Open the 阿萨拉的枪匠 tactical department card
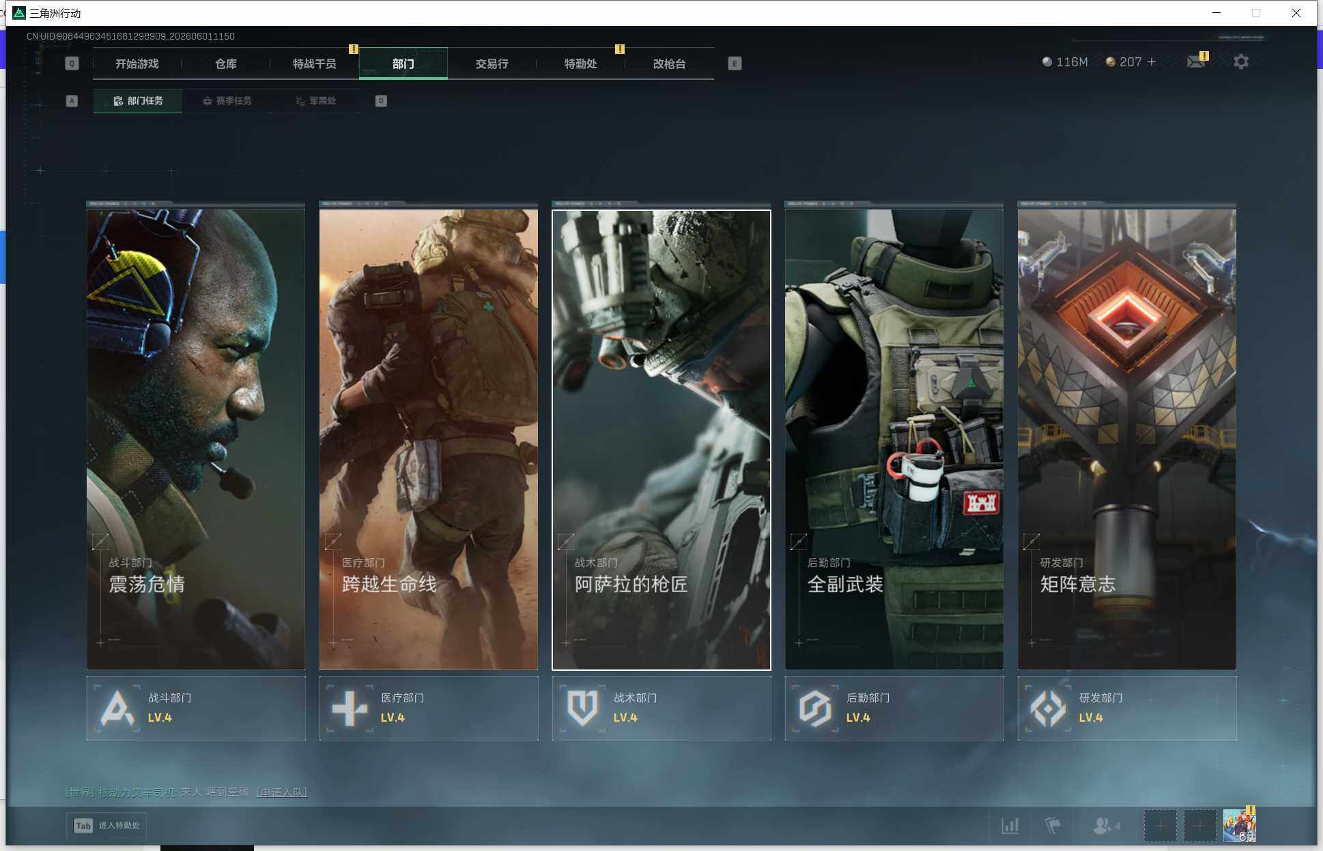Image resolution: width=1323 pixels, height=851 pixels. click(661, 439)
